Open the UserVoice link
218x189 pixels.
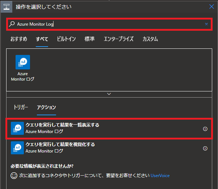[x=160, y=176]
